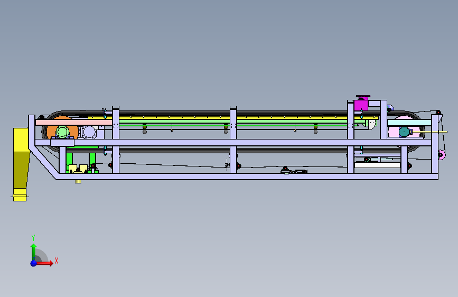458x297 pixels.
Task: Click the red X axis arrow of the triad
Action: tap(44, 263)
